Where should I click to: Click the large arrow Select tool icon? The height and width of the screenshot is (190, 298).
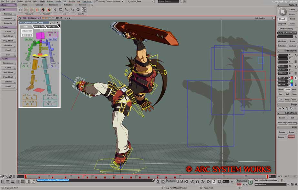pyautogui.click(x=283, y=12)
